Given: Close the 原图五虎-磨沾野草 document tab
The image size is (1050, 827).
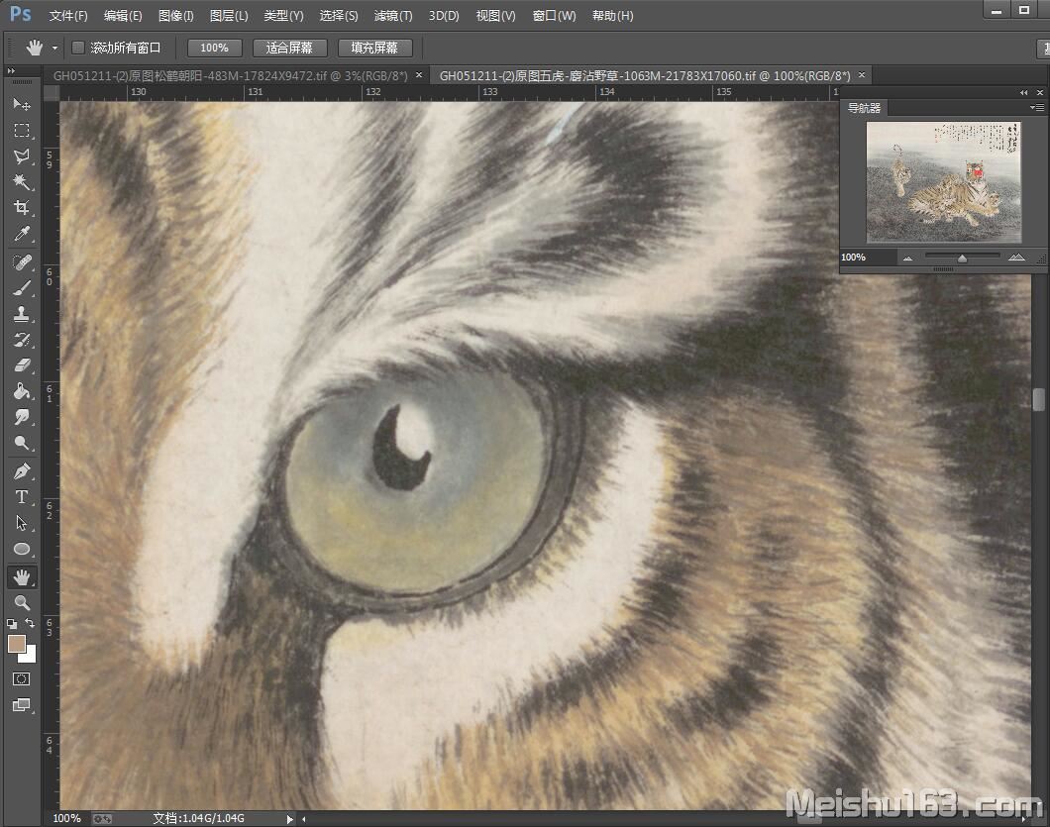Looking at the screenshot, I should pos(862,75).
